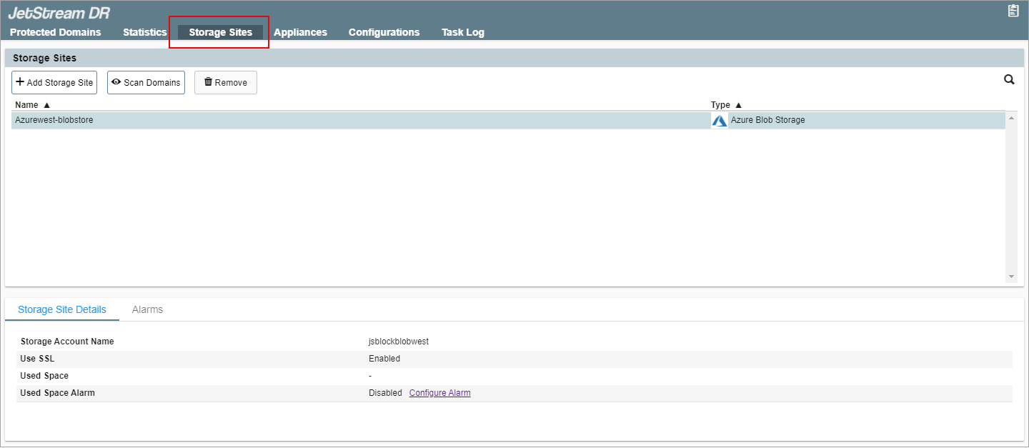Sort by Type column arrow
The height and width of the screenshot is (448, 1029).
pos(739,105)
